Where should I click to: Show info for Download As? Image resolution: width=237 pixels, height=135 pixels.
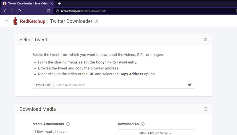point(142,124)
